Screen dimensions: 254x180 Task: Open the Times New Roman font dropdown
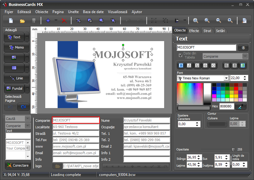click(x=226, y=78)
